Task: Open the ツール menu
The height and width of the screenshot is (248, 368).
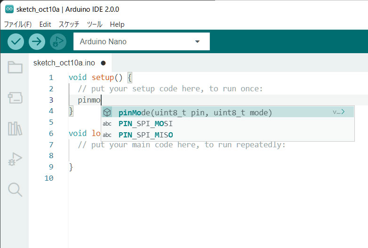Action: pyautogui.click(x=95, y=24)
